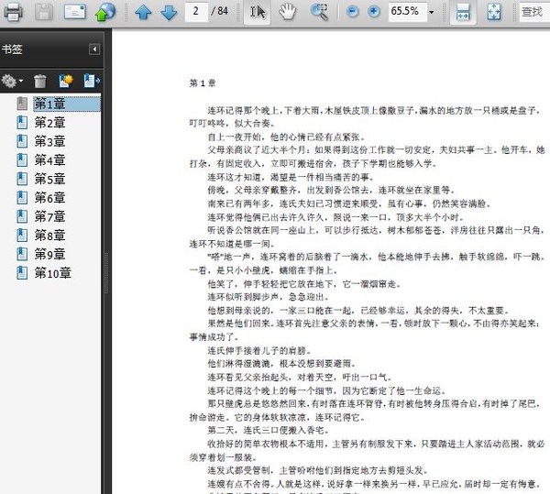Image resolution: width=550 pixels, height=494 pixels.
Task: Delete selected bookmark with trash icon
Action: point(40,81)
